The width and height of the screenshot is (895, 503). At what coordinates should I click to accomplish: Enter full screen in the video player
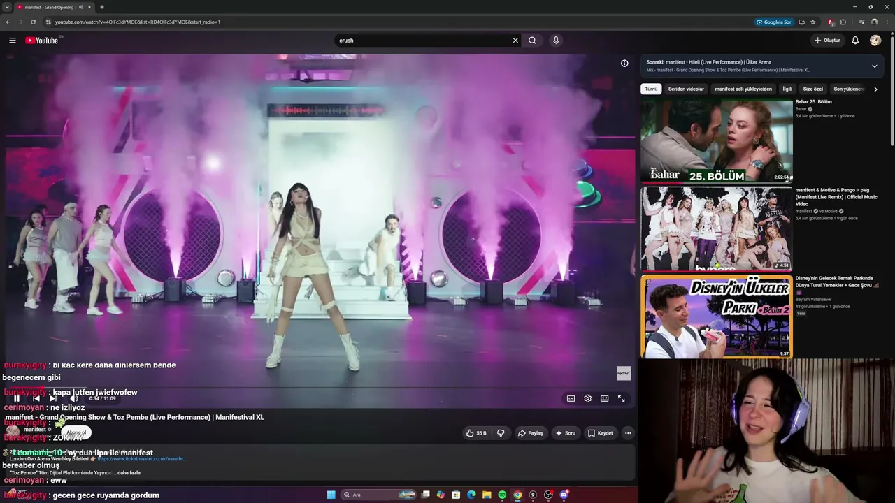(621, 398)
